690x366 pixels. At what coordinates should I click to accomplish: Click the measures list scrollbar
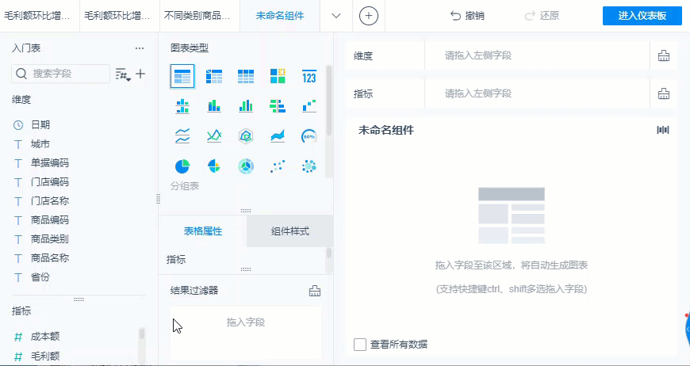pyautogui.click(x=142, y=334)
